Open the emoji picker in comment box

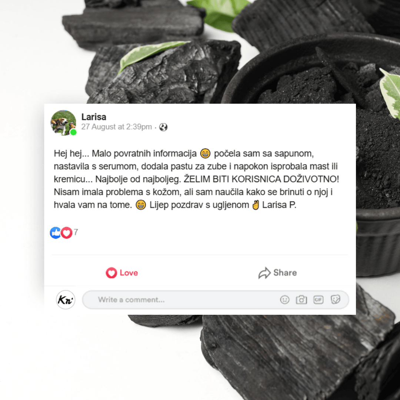(285, 300)
